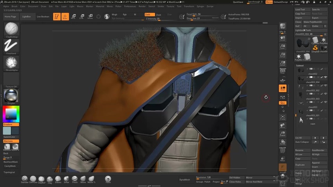Click the Append subtool button

pyautogui.click(x=319, y=162)
